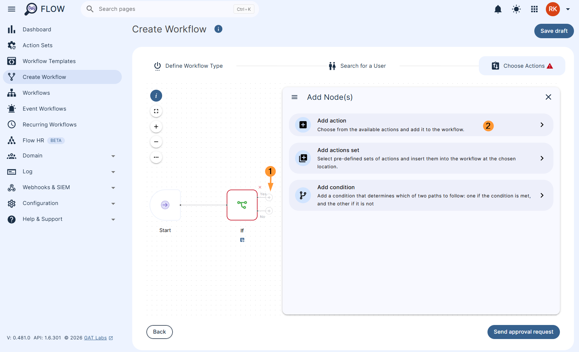Open the Add Node(s) panel menu icon
Viewport: 579px width, 352px height.
294,97
